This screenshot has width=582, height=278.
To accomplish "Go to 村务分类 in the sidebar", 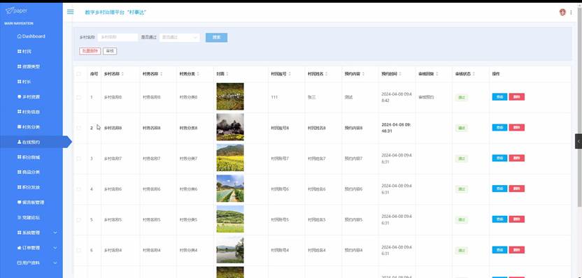I will tap(31, 126).
